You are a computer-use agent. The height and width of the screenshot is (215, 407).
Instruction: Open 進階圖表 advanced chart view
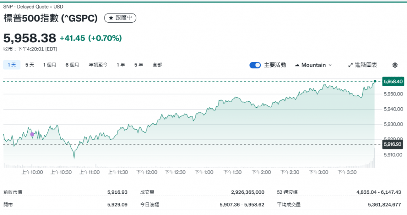click(363, 65)
